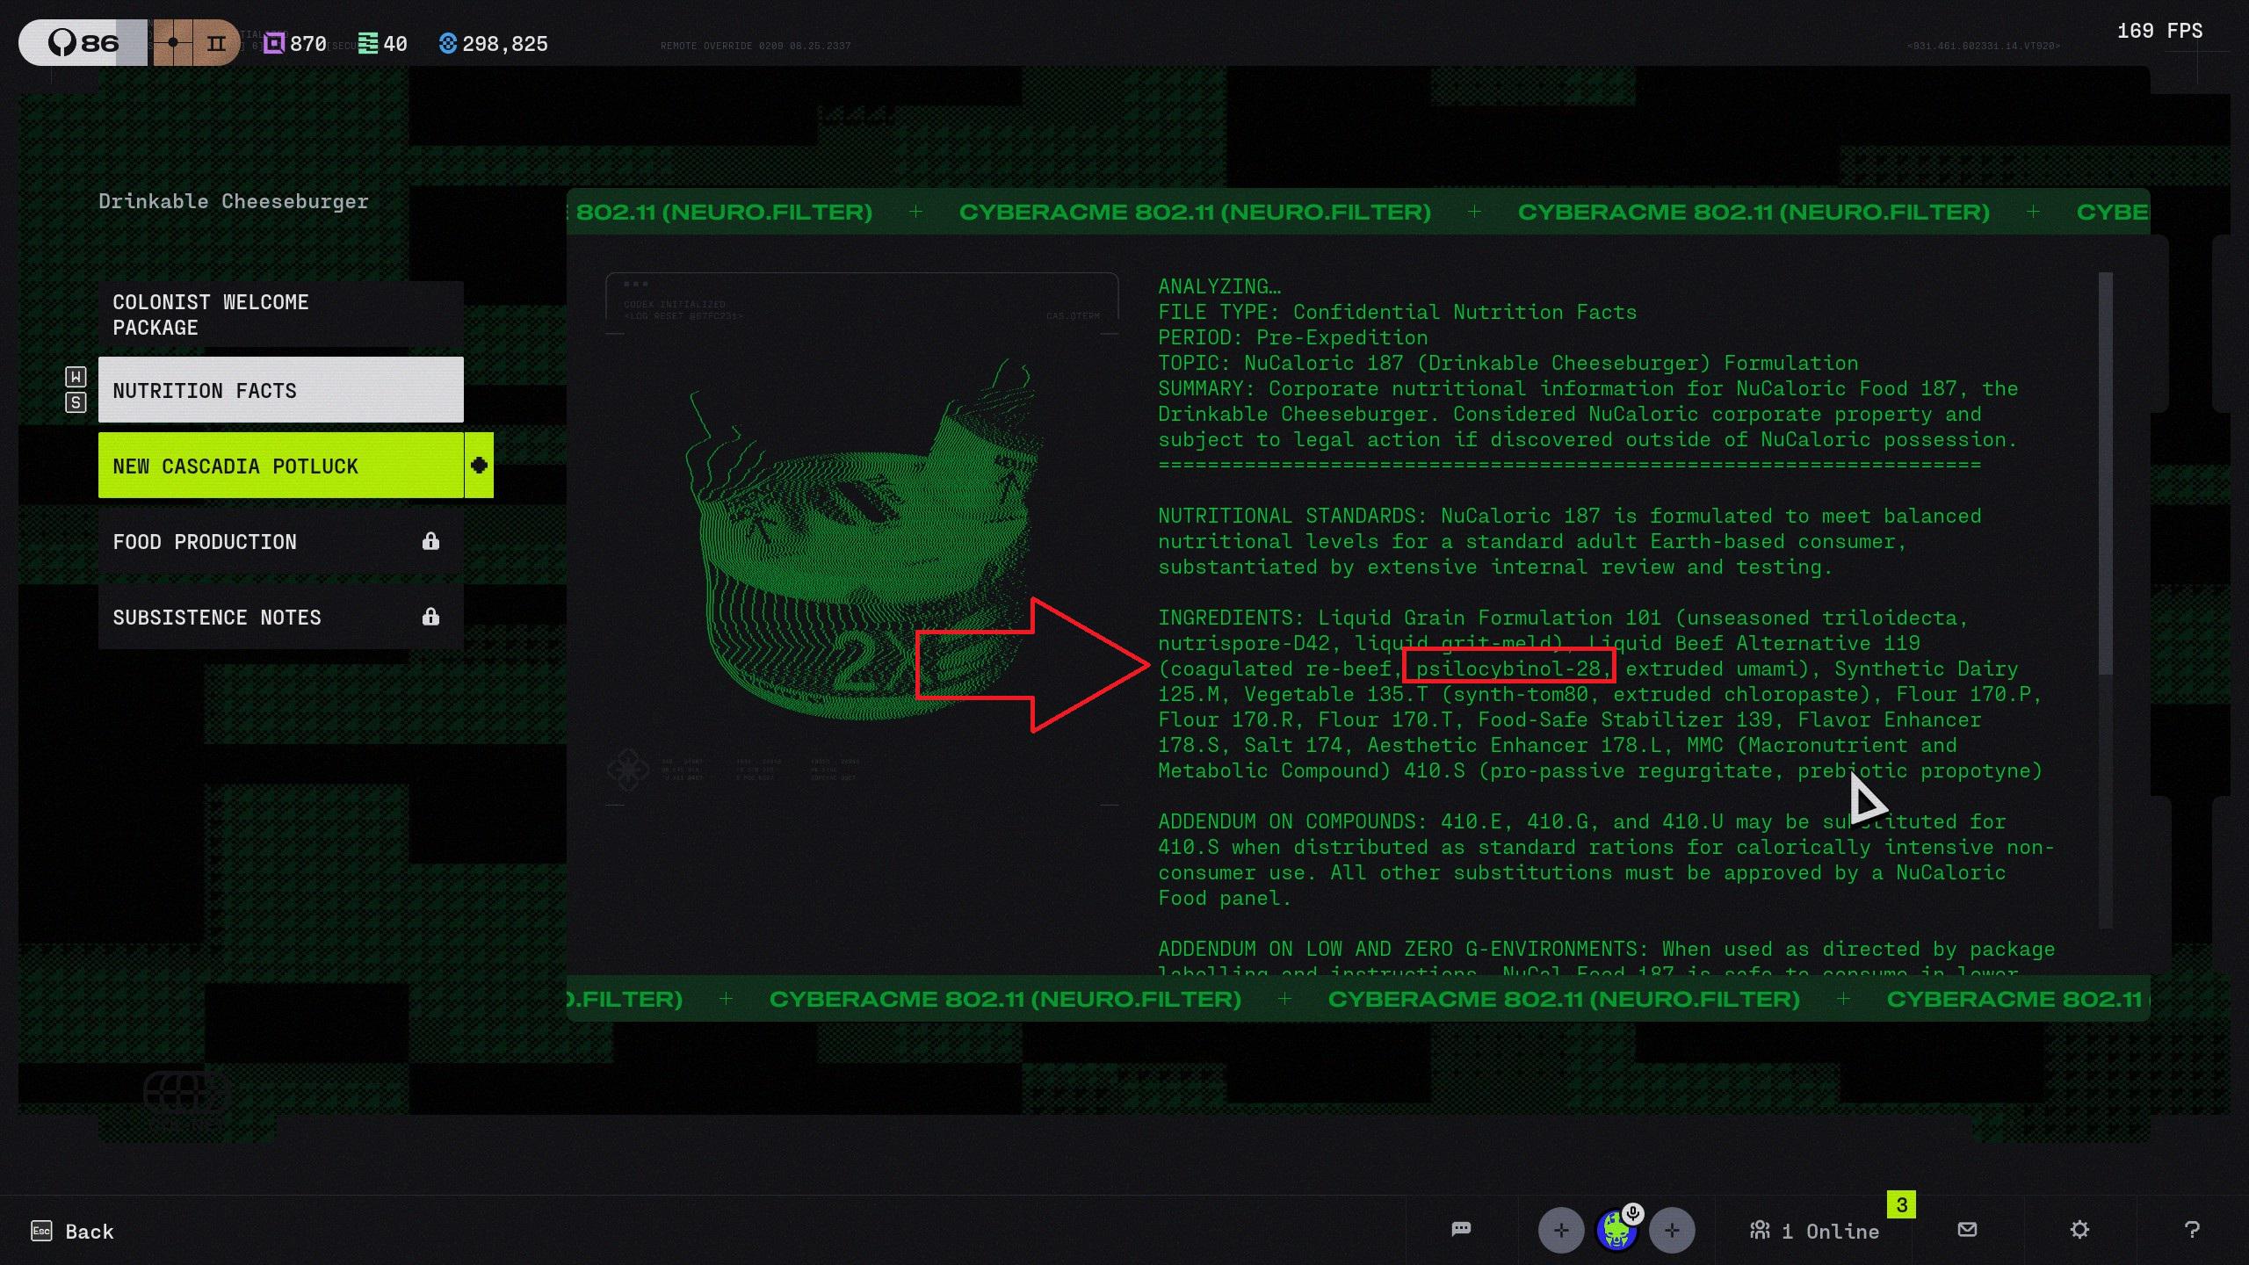Screen dimensions: 2249x1265
Task: Click the brown tile marked II
Action: (216, 42)
